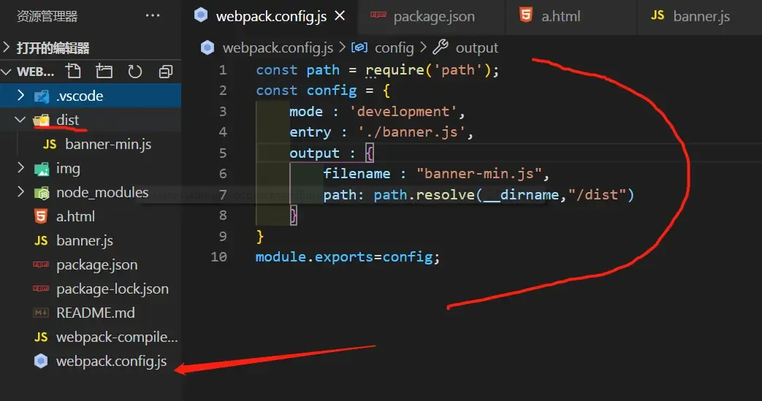Open banner.js from the file tree
This screenshot has height=401, width=762.
[x=85, y=240]
